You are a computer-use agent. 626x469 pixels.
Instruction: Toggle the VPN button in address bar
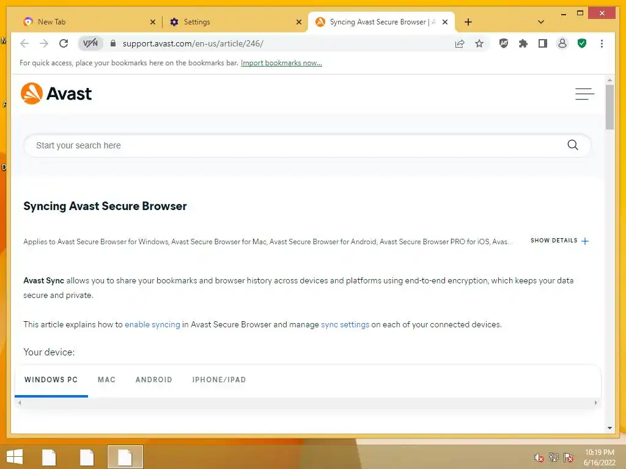click(90, 43)
